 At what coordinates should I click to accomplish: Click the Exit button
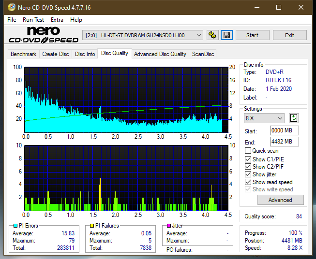click(289, 35)
